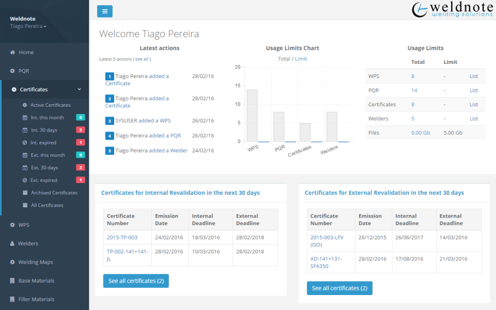Image resolution: width=496 pixels, height=310 pixels.
Task: Click the List link for WPS
Action: (x=474, y=76)
